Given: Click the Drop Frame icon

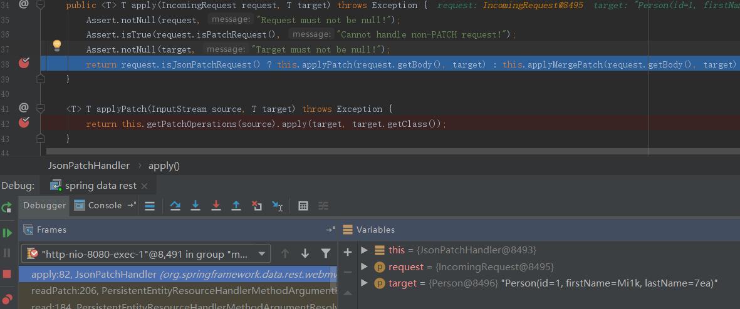Looking at the screenshot, I should [256, 205].
